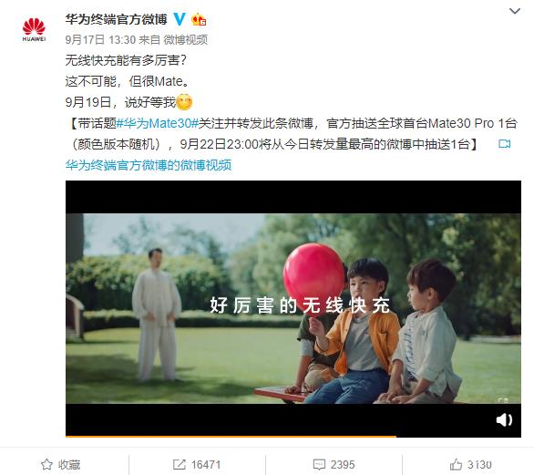Play the wireless charging video
Screen dimensions: 534x475
tap(293, 308)
